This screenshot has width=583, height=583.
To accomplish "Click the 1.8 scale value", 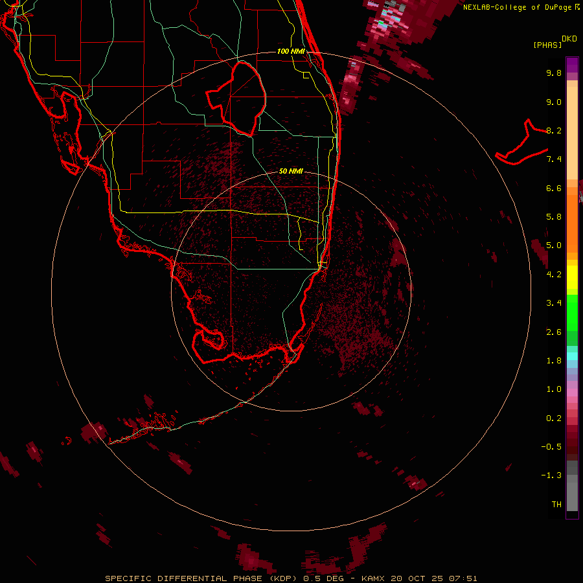I will click(554, 361).
